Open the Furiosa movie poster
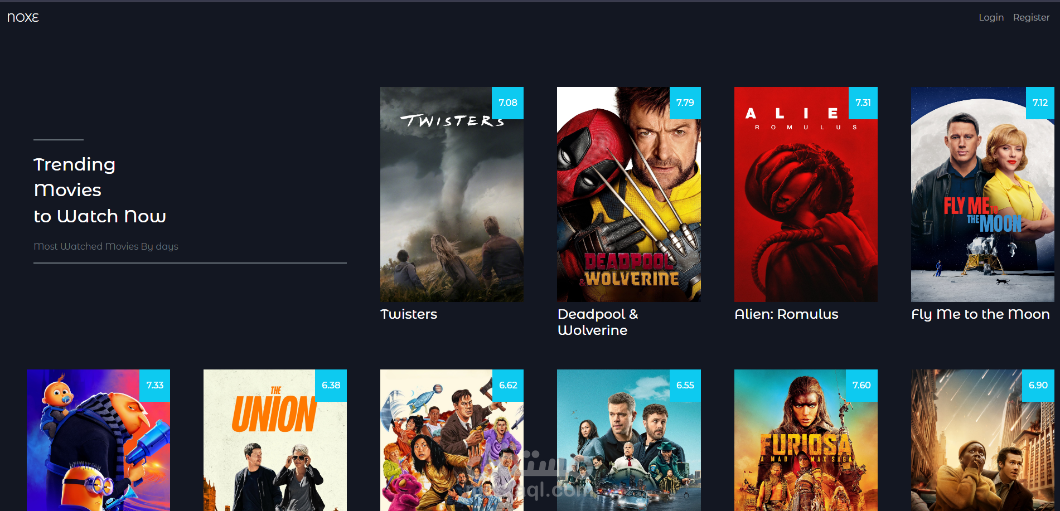1060x511 pixels. tap(806, 440)
